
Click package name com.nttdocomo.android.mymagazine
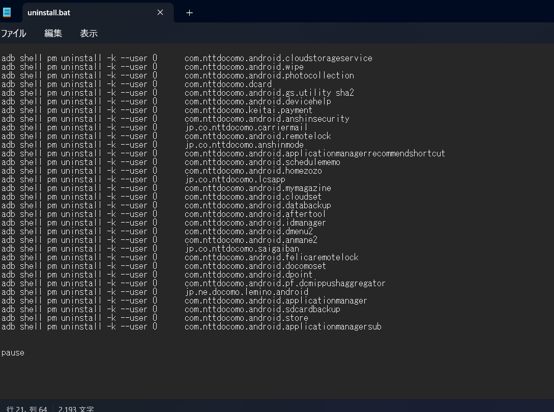point(257,188)
